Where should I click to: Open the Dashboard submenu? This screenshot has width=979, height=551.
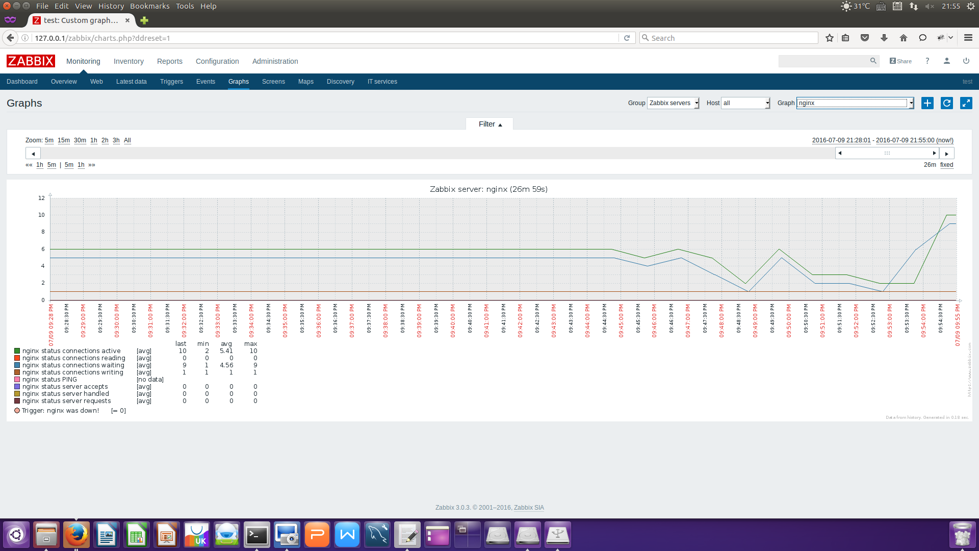pyautogui.click(x=22, y=82)
